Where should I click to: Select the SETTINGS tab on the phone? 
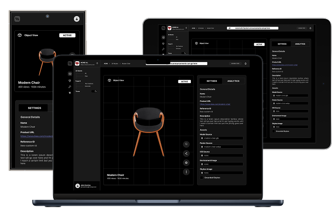[x=34, y=108]
